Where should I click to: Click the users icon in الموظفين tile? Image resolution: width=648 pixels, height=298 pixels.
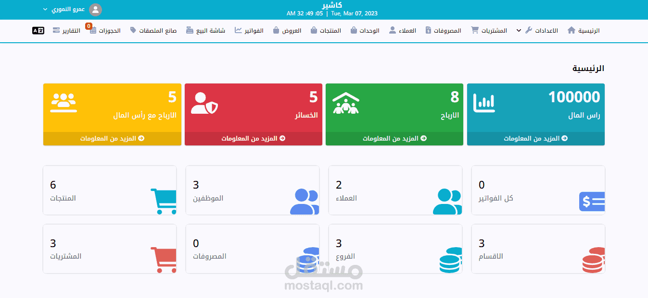pyautogui.click(x=305, y=202)
